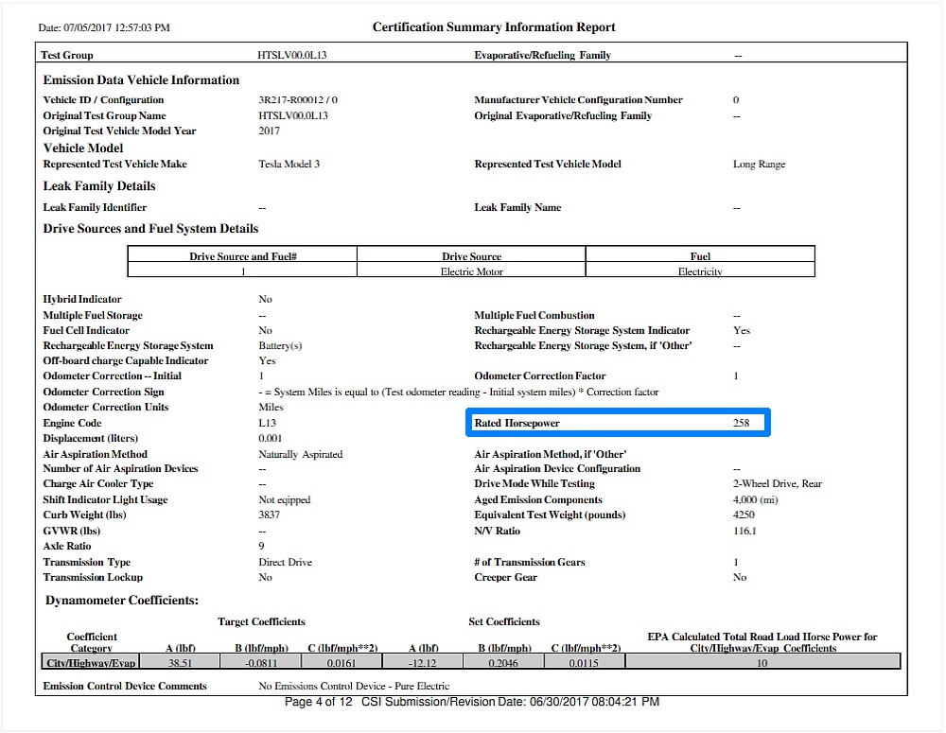Viewport: 946px width, 733px height.
Task: Click the City/Highway/Evap coefficient category cell
Action: click(x=91, y=662)
